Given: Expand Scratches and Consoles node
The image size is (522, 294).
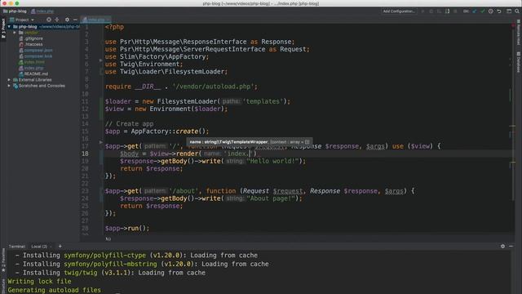Looking at the screenshot, I should pos(9,86).
